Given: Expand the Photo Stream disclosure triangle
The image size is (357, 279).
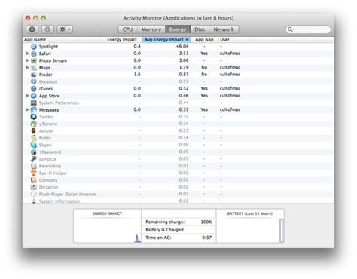Looking at the screenshot, I should (x=27, y=60).
